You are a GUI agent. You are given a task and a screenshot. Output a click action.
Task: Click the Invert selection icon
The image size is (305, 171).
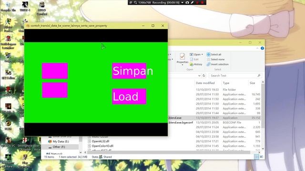click(208, 64)
